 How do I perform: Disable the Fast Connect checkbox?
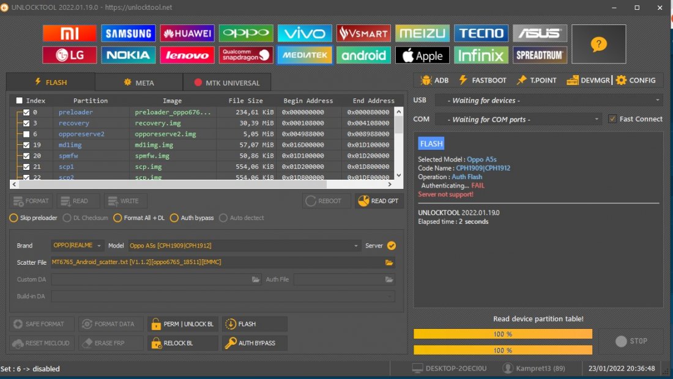pos(612,119)
